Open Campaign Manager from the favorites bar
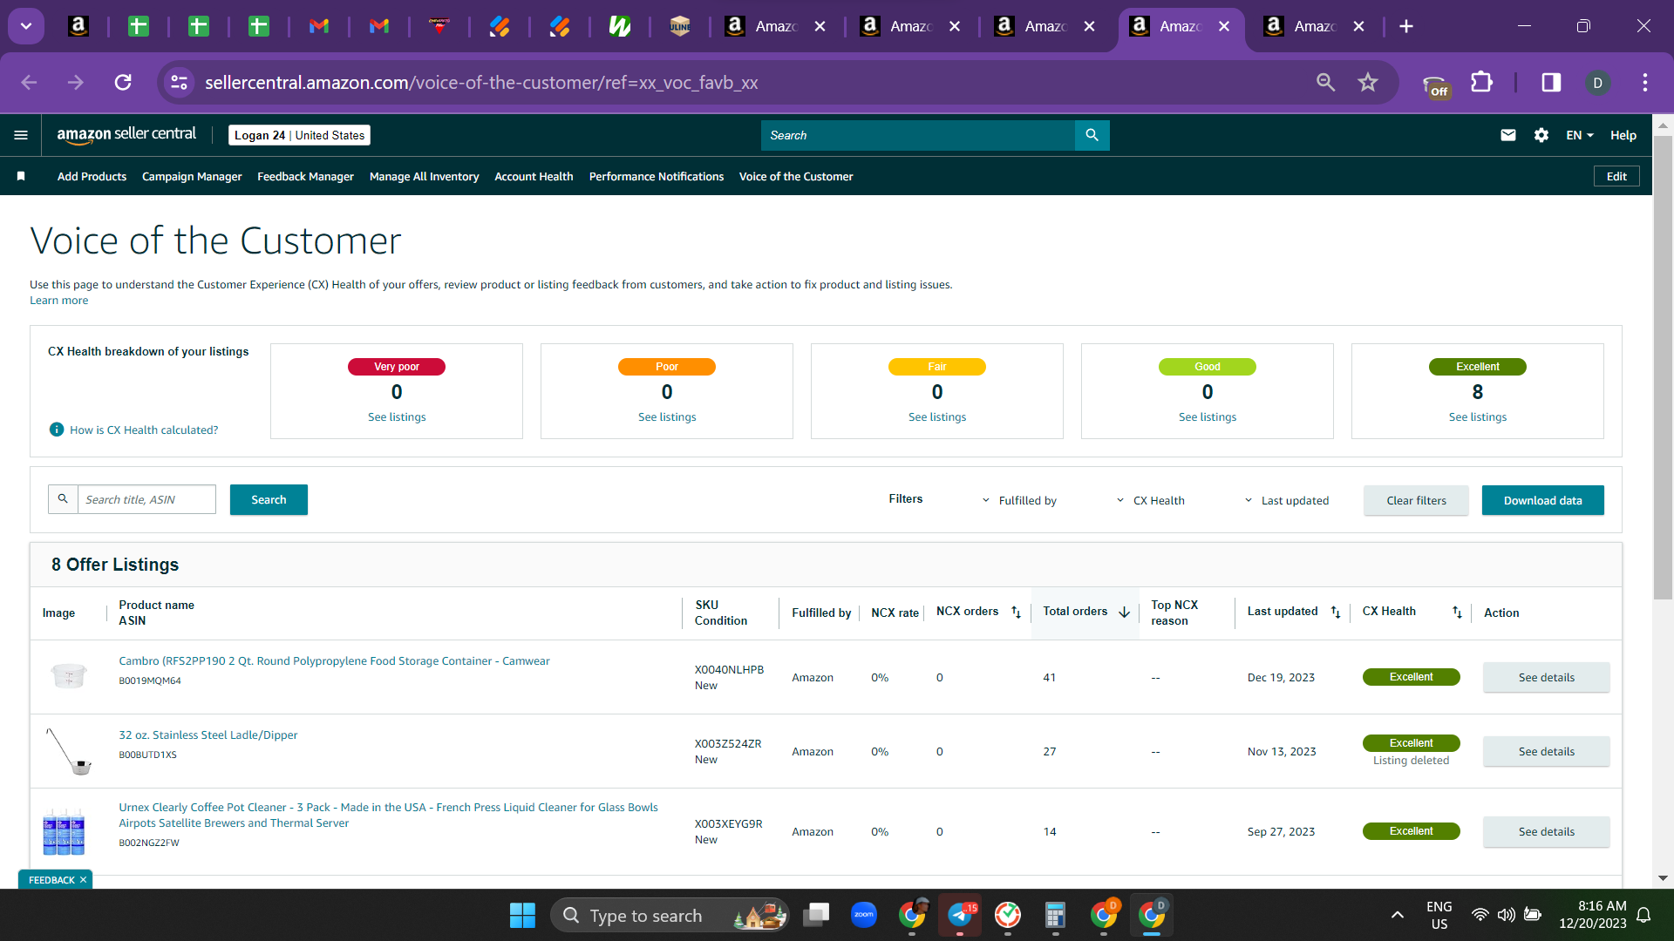Image resolution: width=1674 pixels, height=941 pixels. pos(192,176)
